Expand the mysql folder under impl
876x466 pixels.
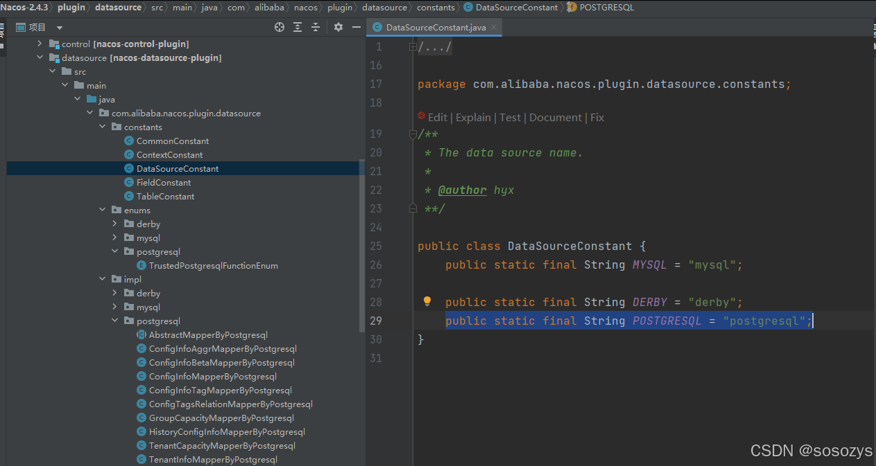[x=114, y=307]
